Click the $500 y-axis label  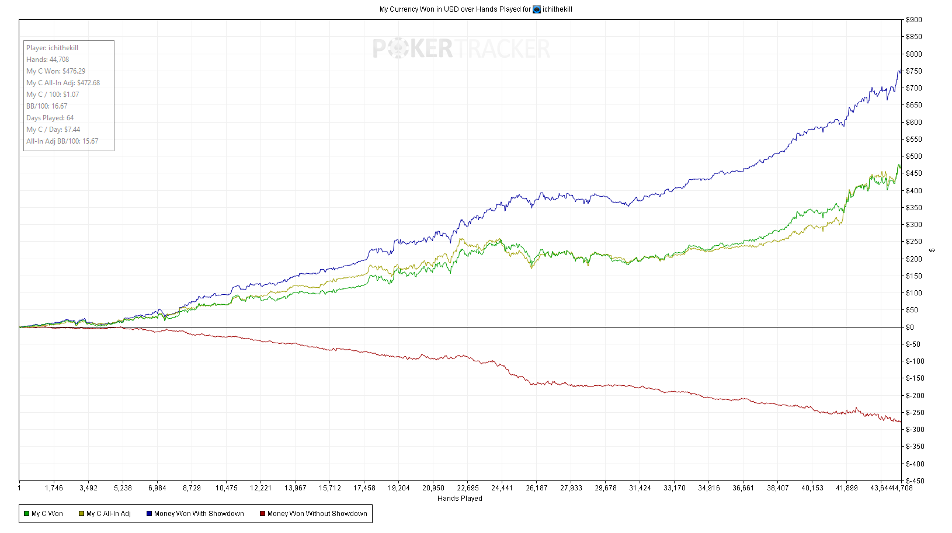coord(914,156)
